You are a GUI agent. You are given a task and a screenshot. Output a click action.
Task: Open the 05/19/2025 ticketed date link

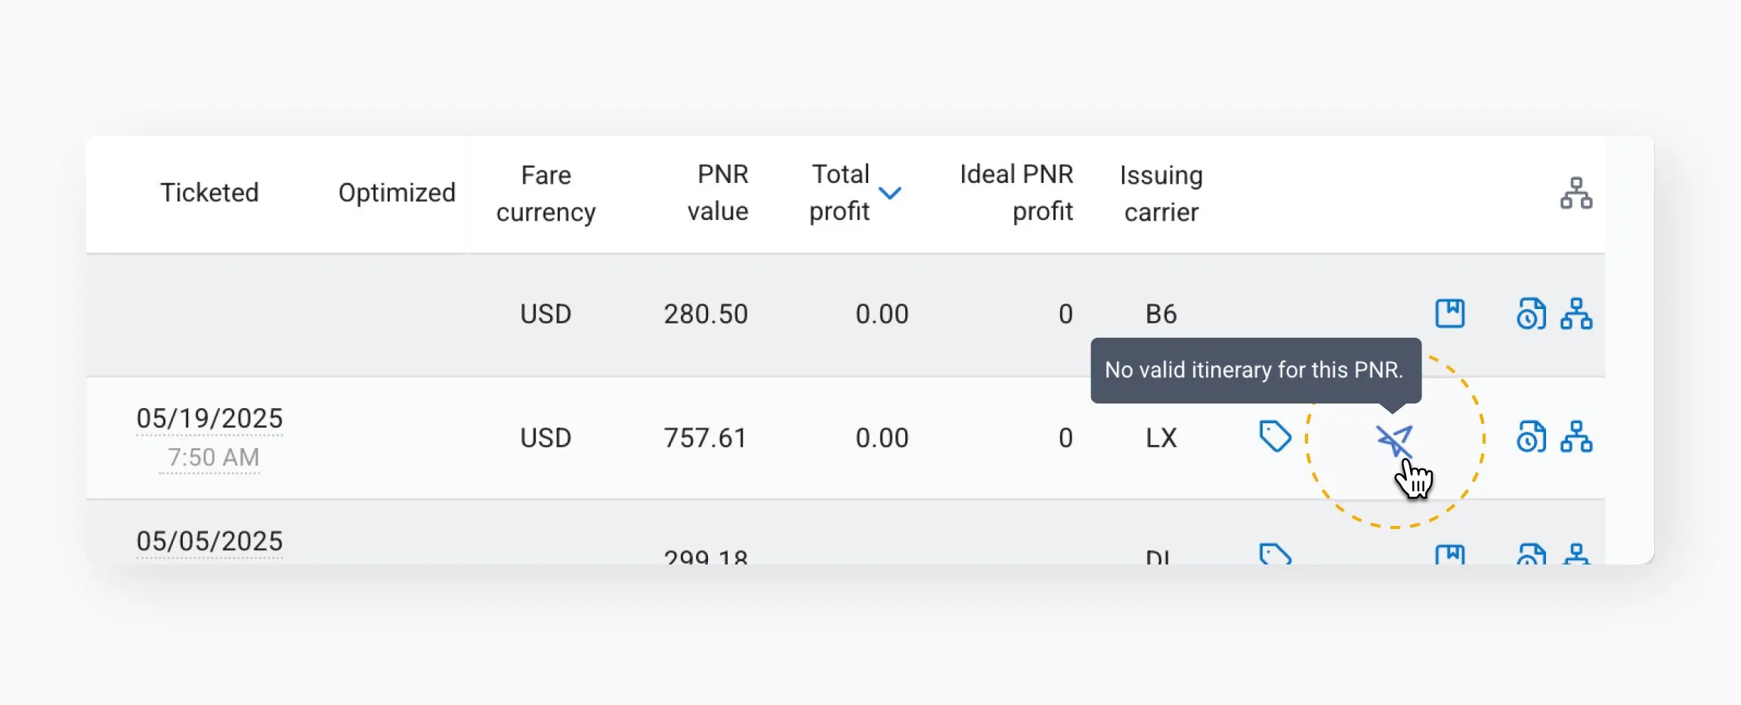click(209, 418)
